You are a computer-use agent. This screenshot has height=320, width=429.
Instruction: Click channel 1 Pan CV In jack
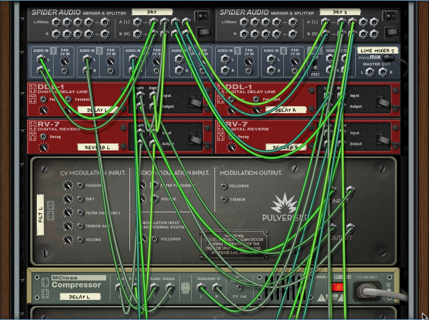[x=64, y=71]
